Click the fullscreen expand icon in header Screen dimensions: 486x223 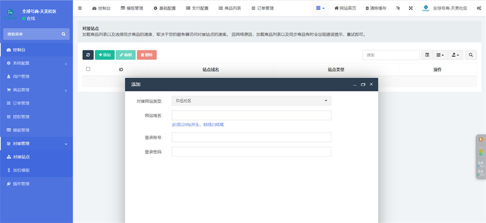pos(411,8)
